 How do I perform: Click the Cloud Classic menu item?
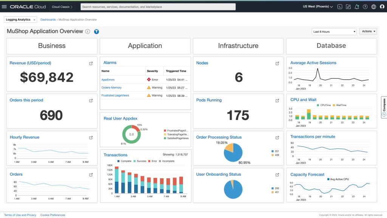click(x=61, y=6)
